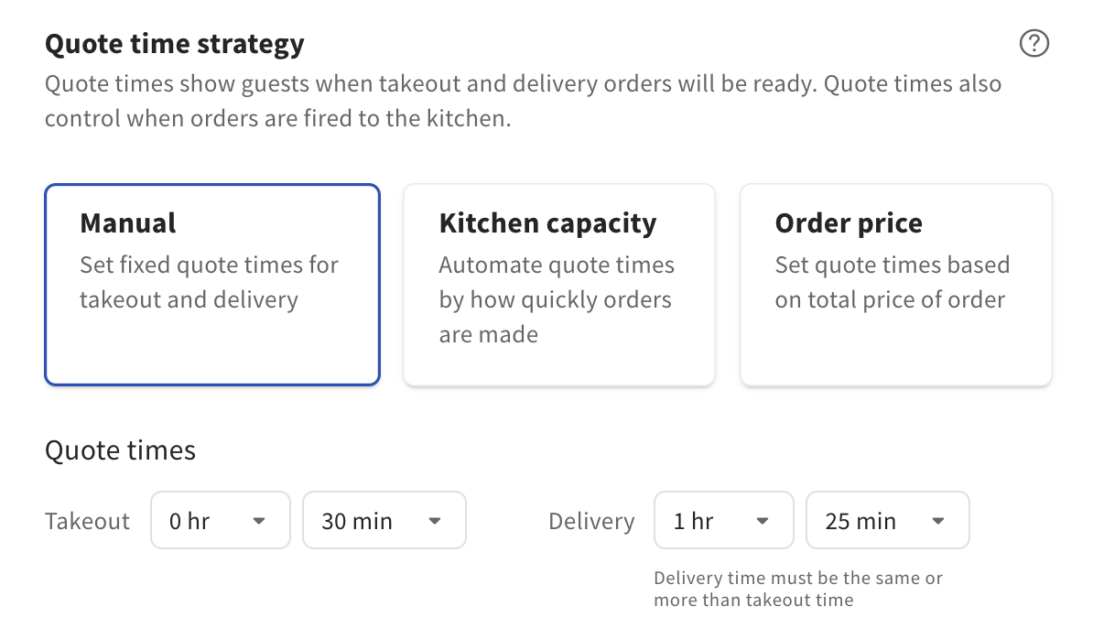Select the Order price strategy card

tap(895, 284)
